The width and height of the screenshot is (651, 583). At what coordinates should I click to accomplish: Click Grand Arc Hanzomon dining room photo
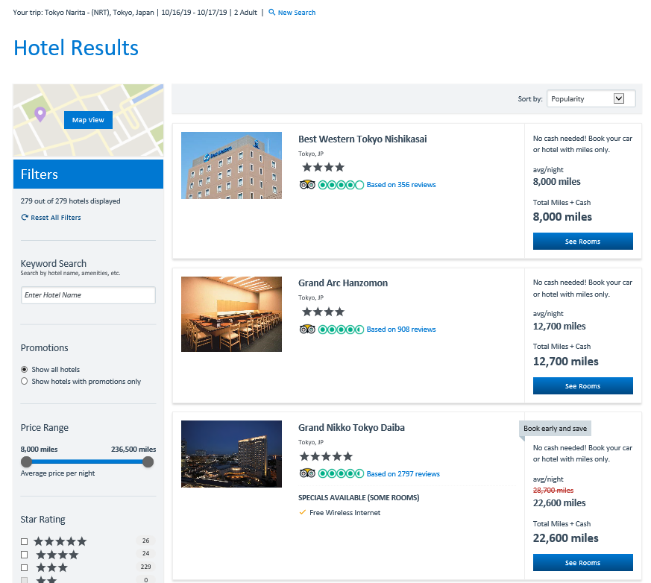coord(231,314)
